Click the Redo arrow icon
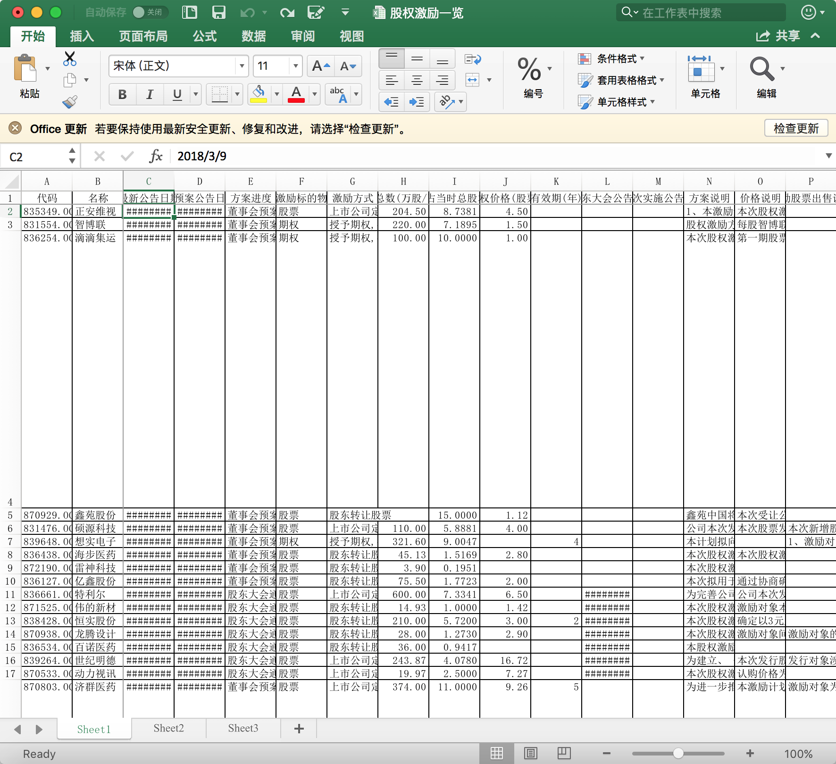836x764 pixels. coord(287,13)
